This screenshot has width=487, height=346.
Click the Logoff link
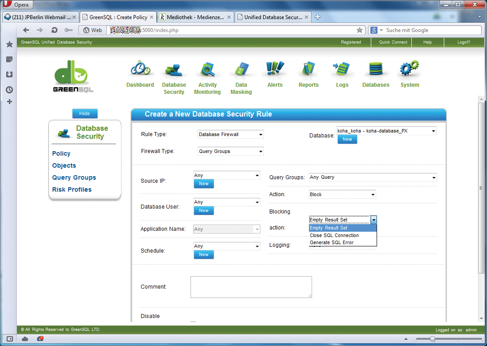pos(463,42)
